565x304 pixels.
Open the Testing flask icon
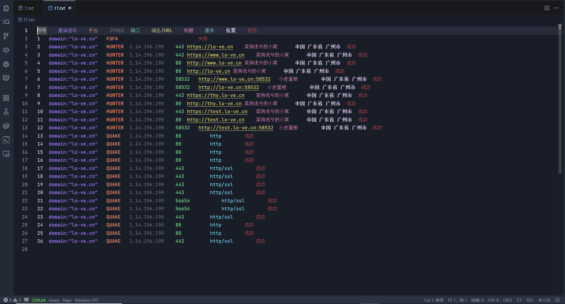tap(6, 112)
